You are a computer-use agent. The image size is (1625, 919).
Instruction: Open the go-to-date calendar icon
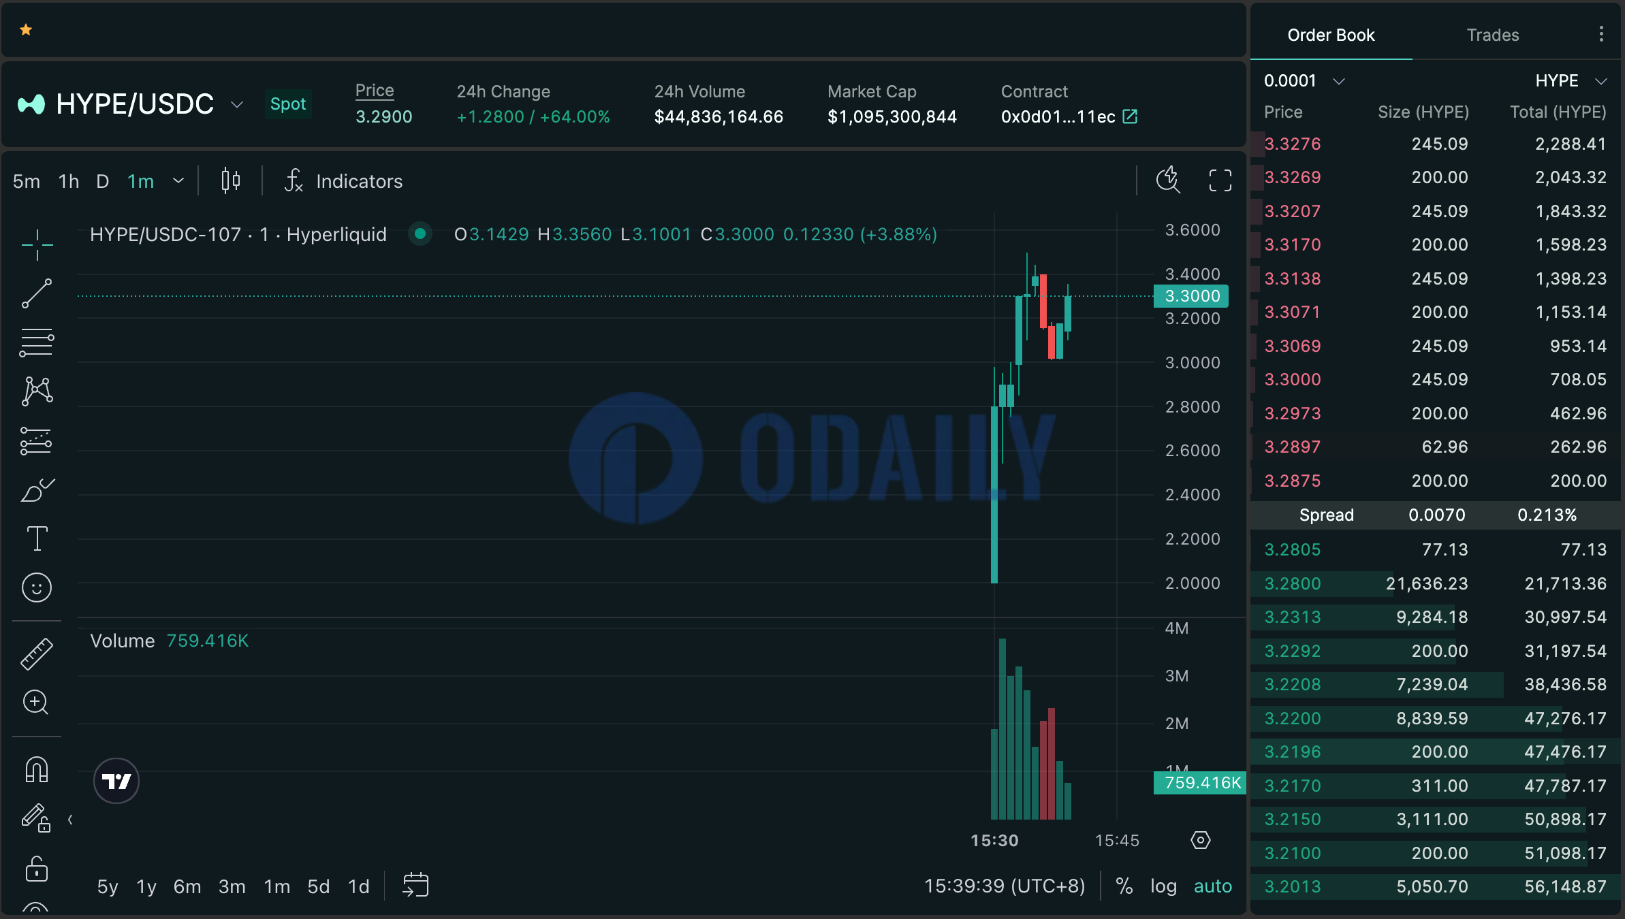tap(415, 886)
